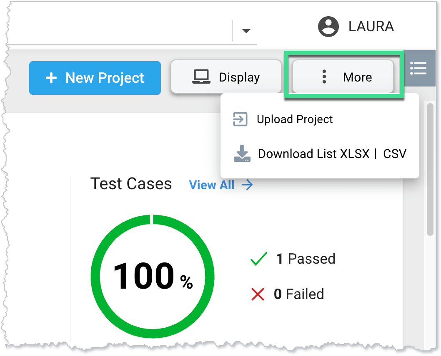Click the three-dot icon on More button
The height and width of the screenshot is (356, 441).
pos(324,77)
